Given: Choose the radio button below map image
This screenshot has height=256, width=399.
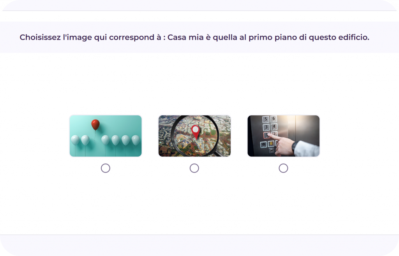Looking at the screenshot, I should [x=194, y=168].
